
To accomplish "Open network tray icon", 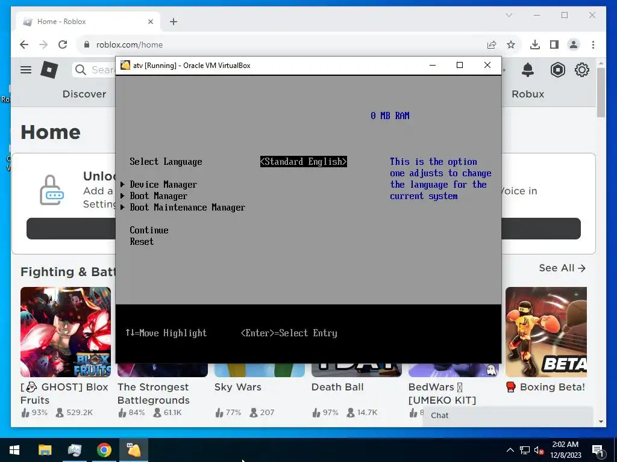I will (x=525, y=450).
